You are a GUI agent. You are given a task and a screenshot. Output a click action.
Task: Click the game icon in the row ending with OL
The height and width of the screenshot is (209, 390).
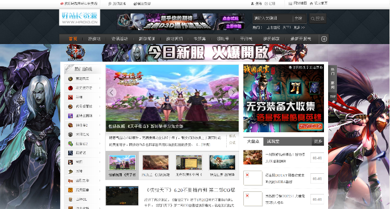70,199
